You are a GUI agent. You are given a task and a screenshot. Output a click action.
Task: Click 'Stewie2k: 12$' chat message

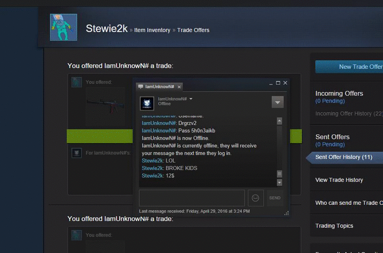tap(158, 176)
